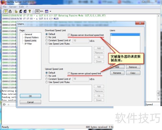Confirm the Users dialog with OK
This screenshot has height=130, width=162.
[x=30, y=96]
